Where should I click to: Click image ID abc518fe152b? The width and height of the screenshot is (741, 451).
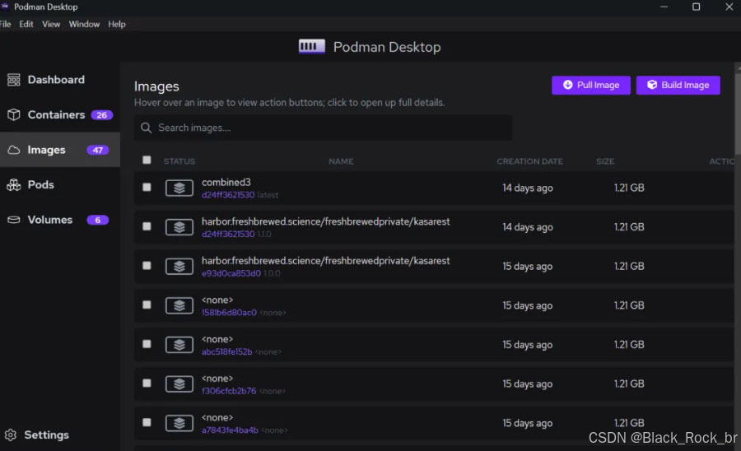tap(227, 351)
